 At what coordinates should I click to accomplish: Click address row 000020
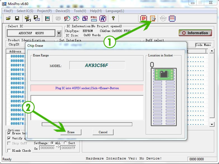coord(18,74)
